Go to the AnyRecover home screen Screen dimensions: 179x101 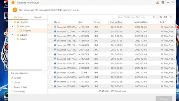click(13, 3)
